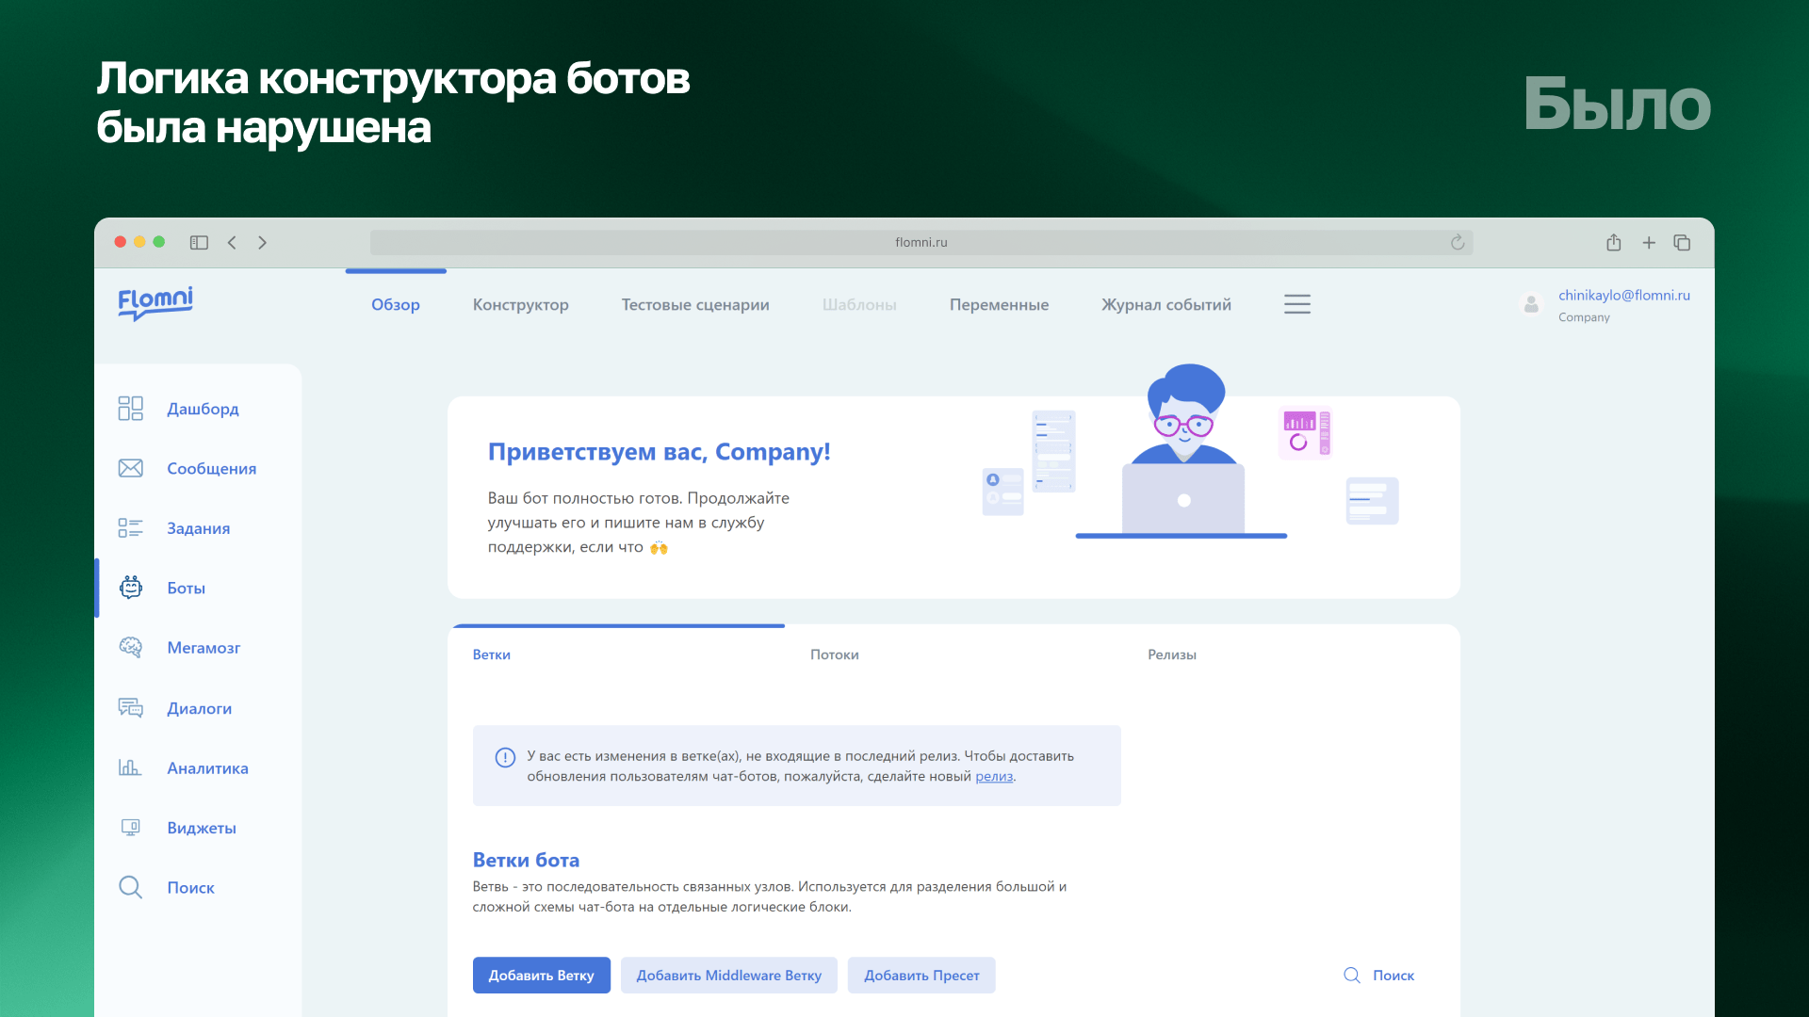Click the Добавить Ветку button

(x=542, y=975)
